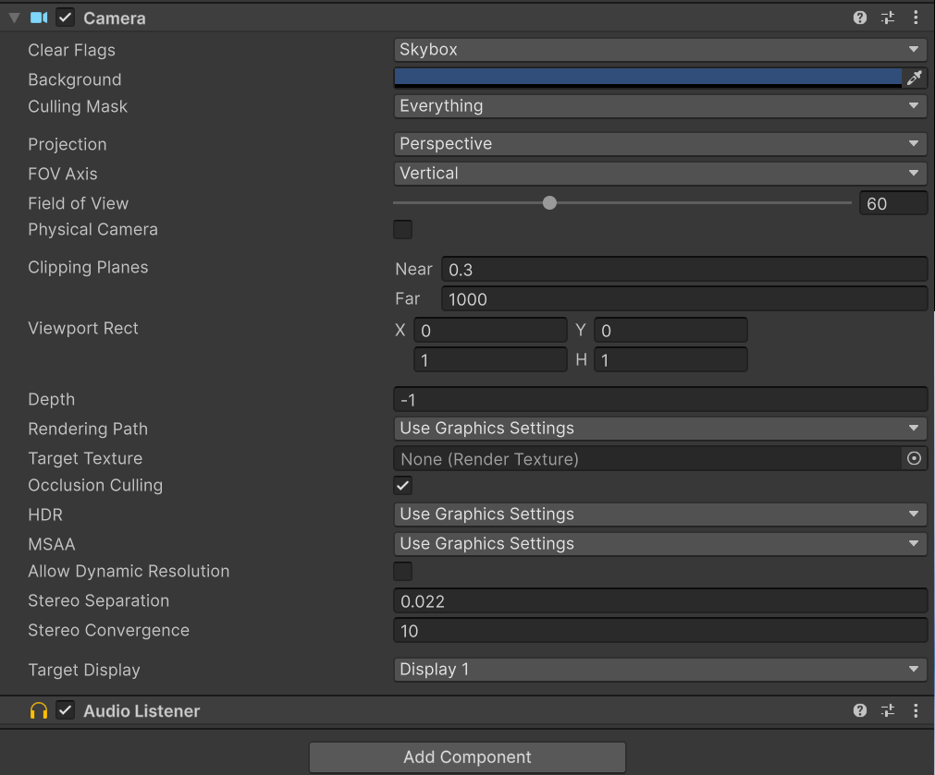The width and height of the screenshot is (935, 775).
Task: Open Audio Listener help reference icon
Action: pyautogui.click(x=860, y=710)
